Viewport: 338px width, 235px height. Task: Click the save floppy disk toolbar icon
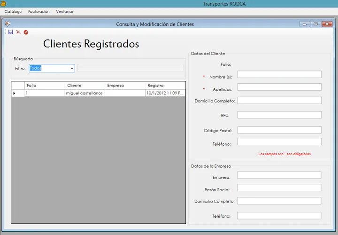[10, 32]
